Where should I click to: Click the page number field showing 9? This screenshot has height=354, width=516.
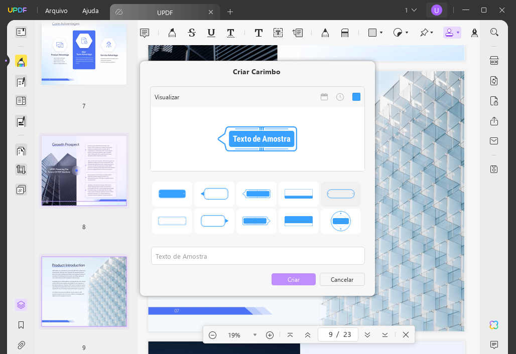(x=338, y=334)
